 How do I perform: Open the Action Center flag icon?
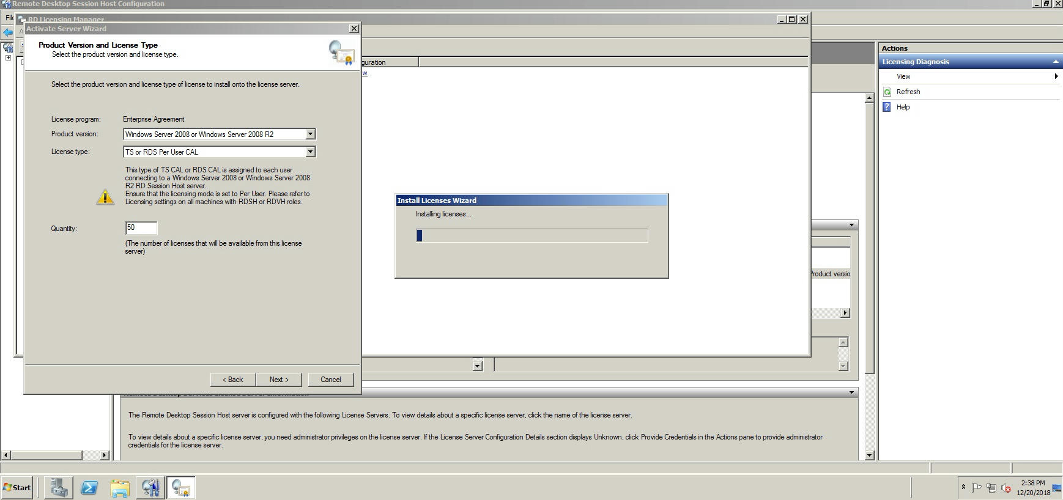tap(977, 488)
